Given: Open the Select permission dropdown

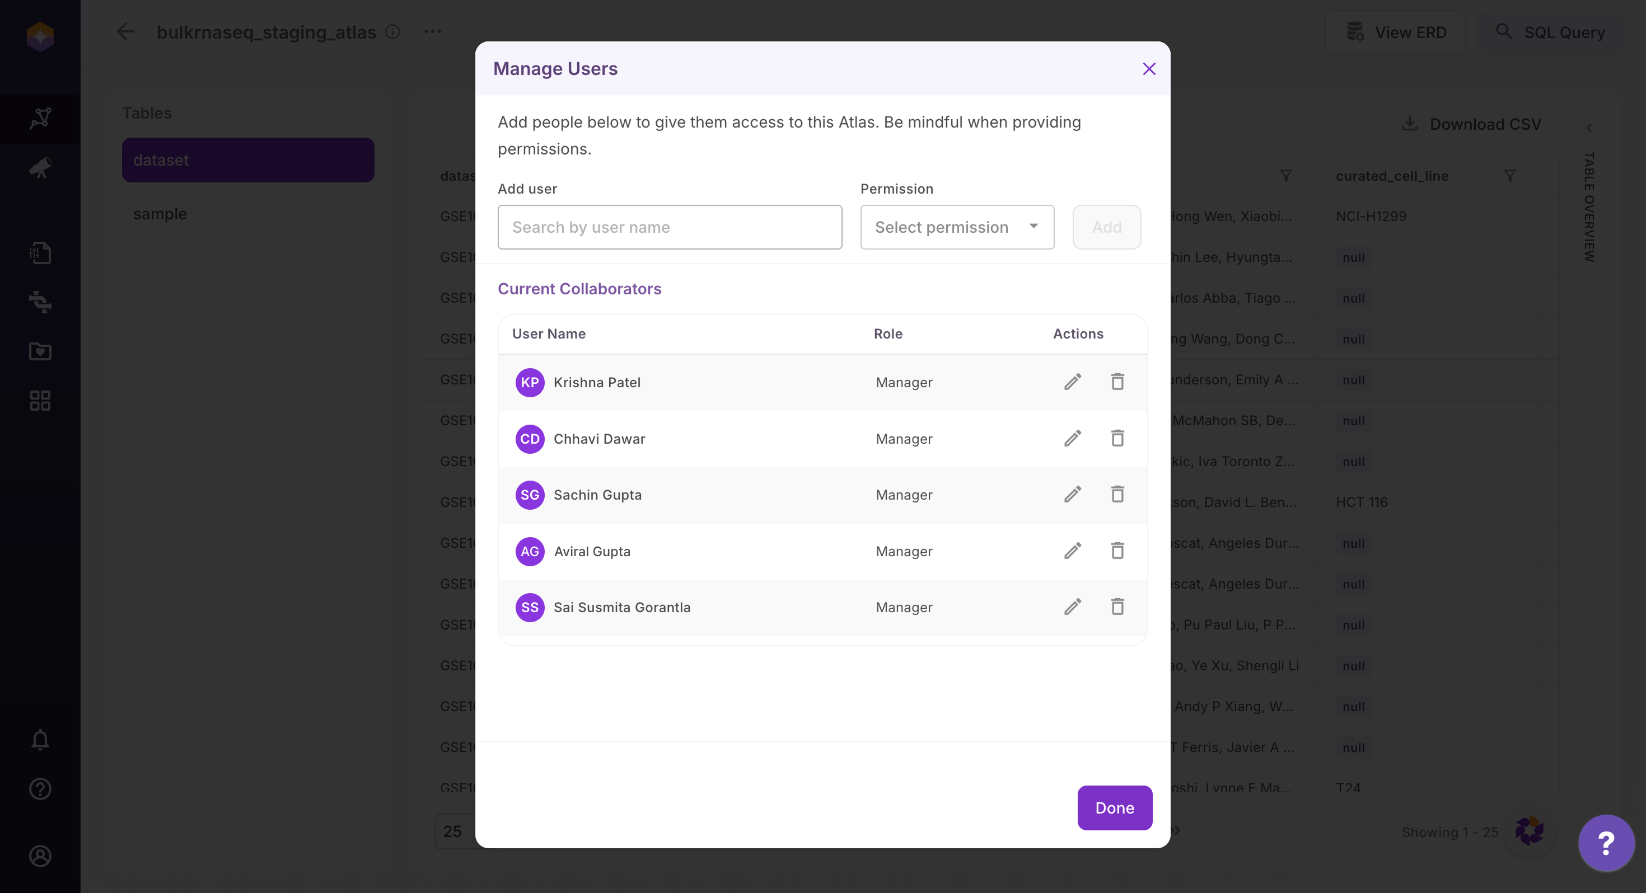Looking at the screenshot, I should (957, 227).
